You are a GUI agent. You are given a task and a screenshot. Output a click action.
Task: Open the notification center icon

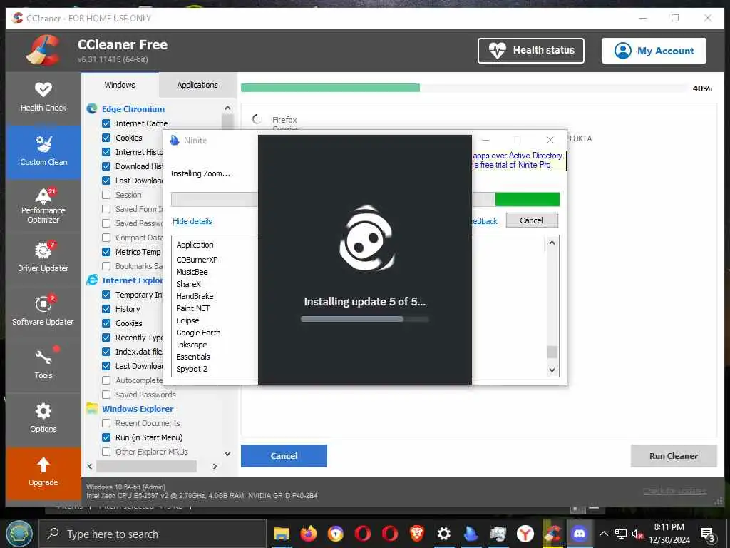[707, 534]
